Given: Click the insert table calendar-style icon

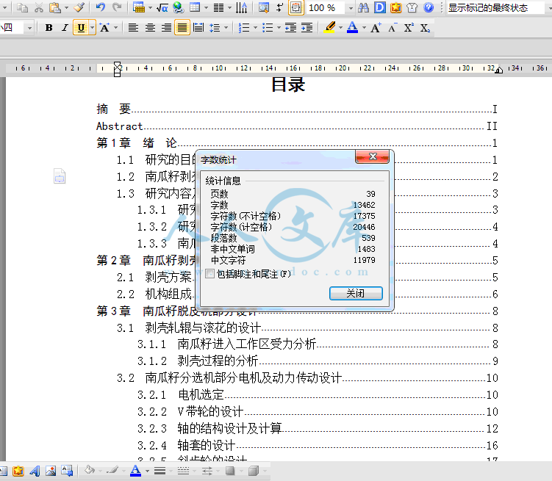Looking at the screenshot, I should (x=139, y=7).
